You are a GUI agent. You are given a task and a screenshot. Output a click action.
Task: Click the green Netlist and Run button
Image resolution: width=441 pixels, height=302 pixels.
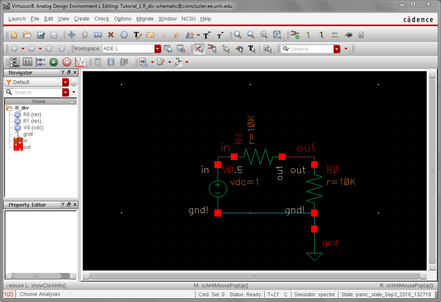[x=54, y=62]
